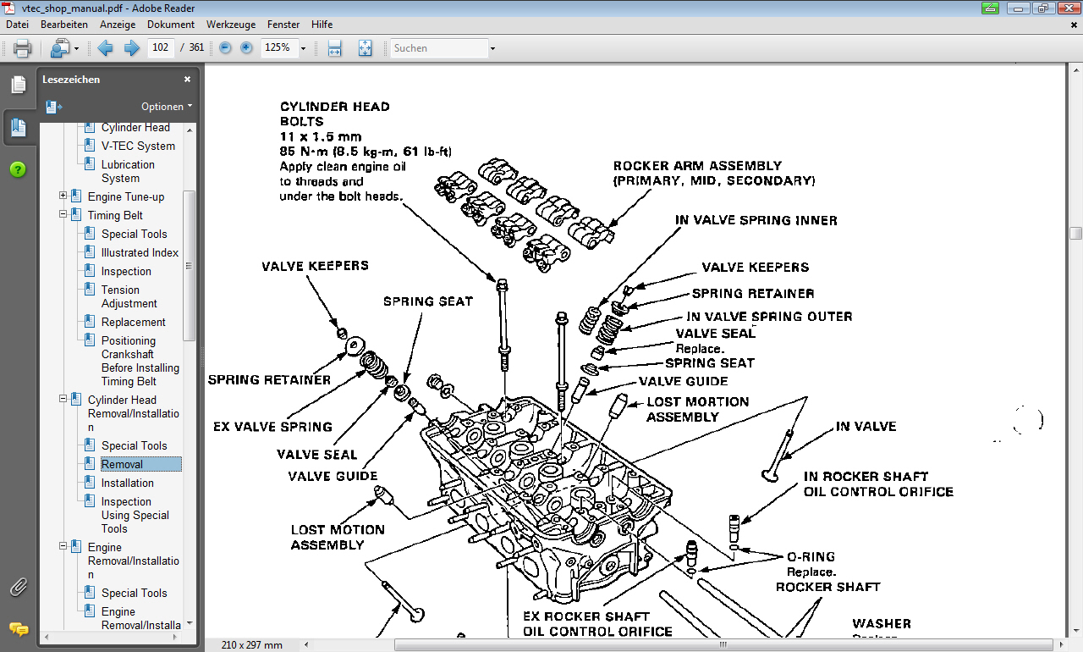1083x652 pixels.
Task: Open the Attachments paperclip panel icon
Action: point(18,587)
